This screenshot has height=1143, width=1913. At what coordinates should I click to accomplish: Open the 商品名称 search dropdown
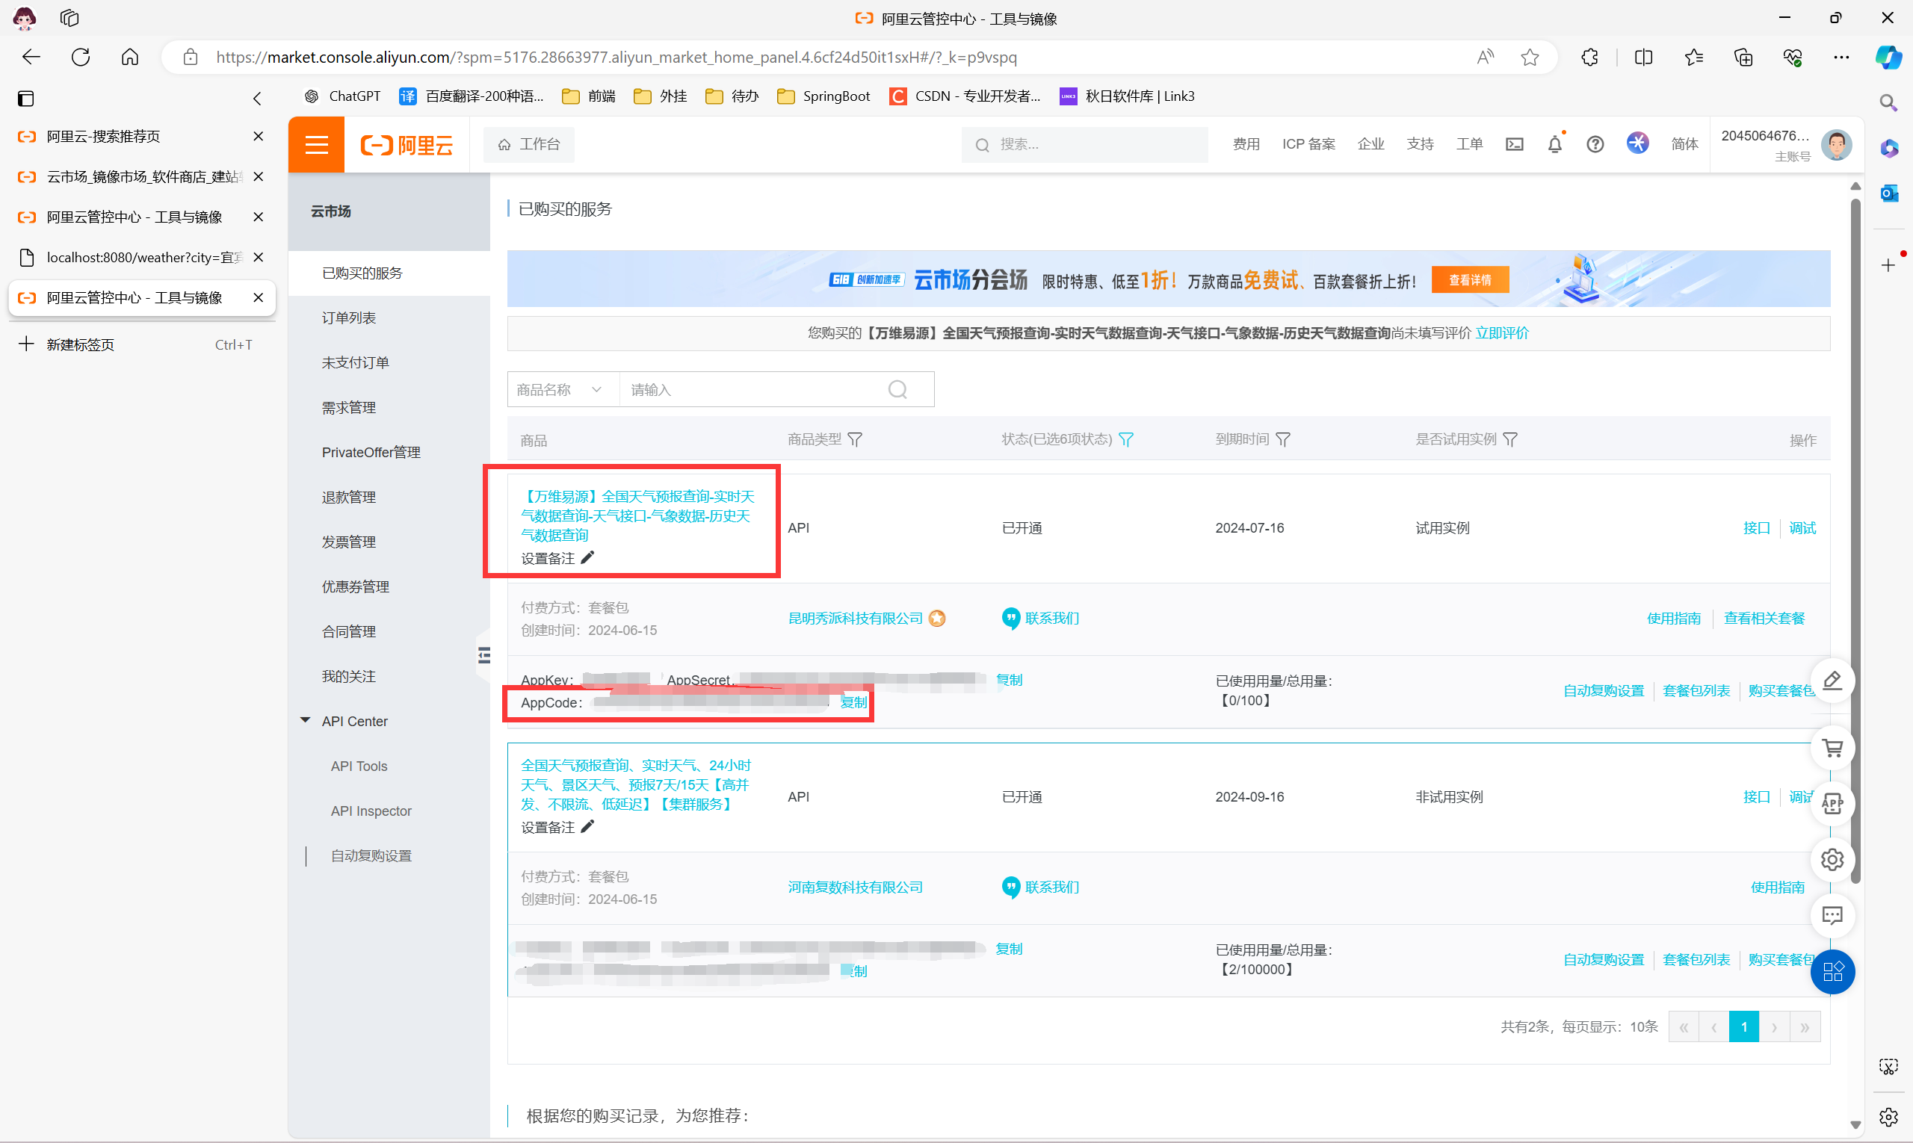[x=562, y=390]
